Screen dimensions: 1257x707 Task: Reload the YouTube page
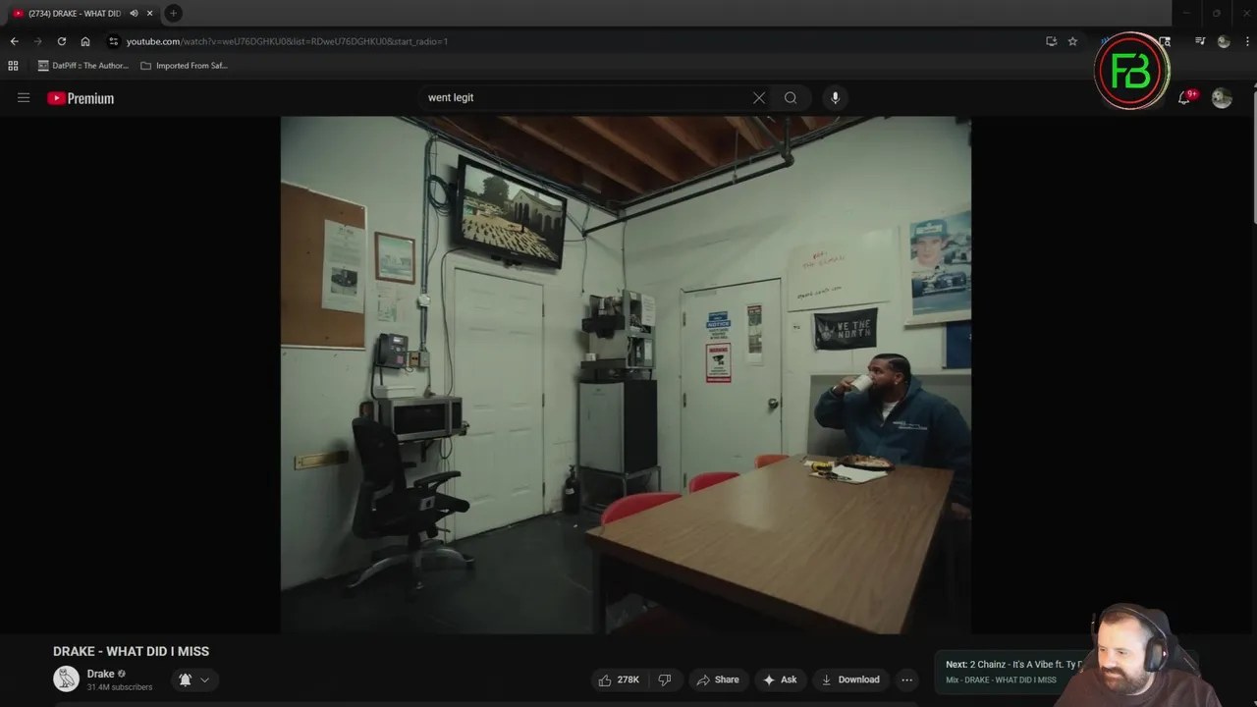62,41
